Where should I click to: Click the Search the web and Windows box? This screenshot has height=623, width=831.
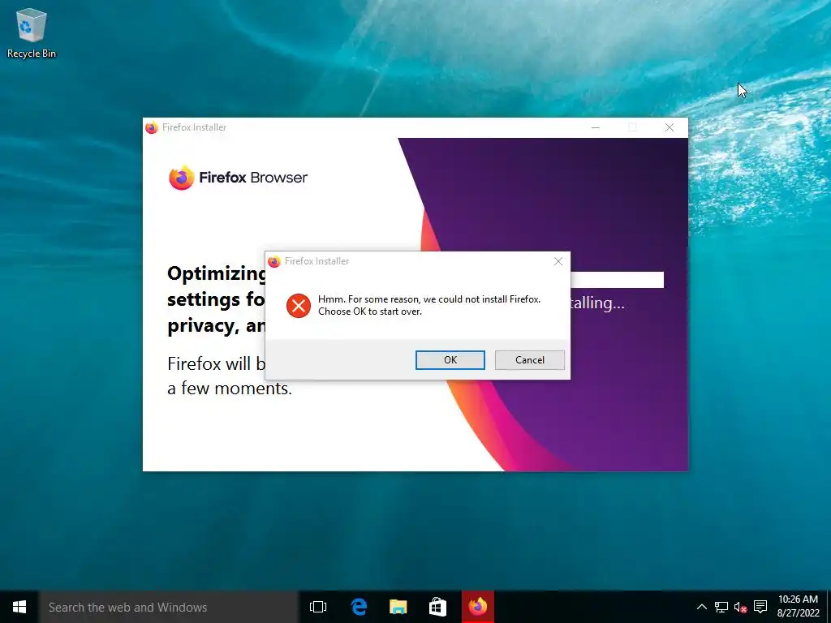click(x=169, y=607)
